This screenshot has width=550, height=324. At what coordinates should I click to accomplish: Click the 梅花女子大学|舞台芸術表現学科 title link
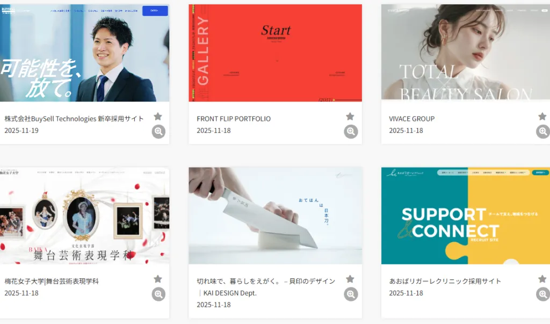pos(52,281)
